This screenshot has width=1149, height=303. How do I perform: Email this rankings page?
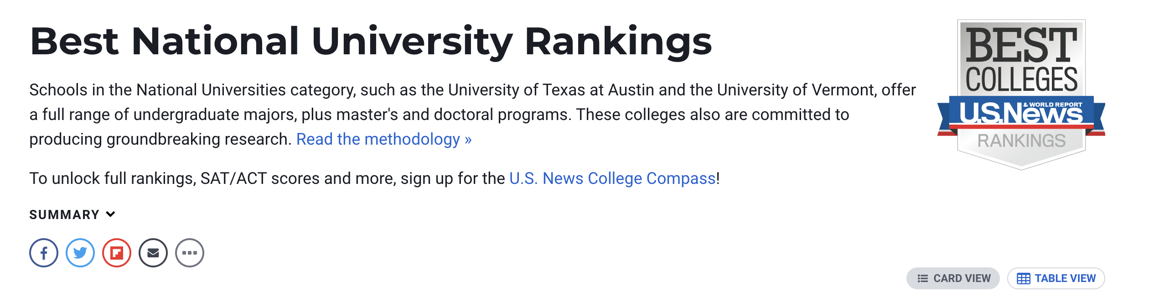[x=153, y=251]
